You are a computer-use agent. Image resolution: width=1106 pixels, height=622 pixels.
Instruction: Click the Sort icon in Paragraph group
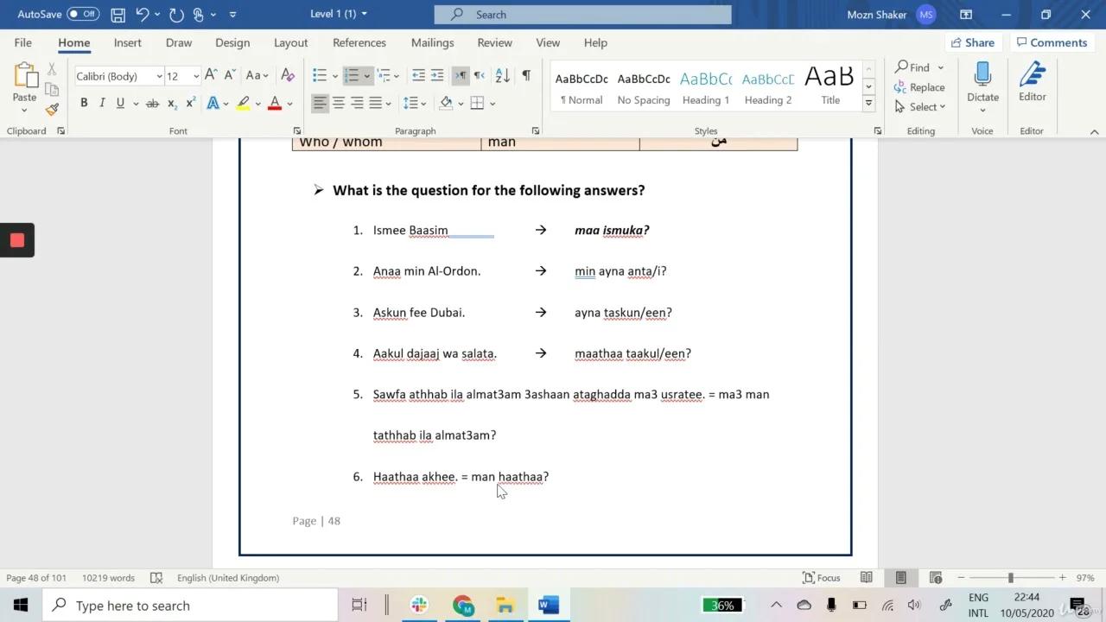click(x=502, y=76)
